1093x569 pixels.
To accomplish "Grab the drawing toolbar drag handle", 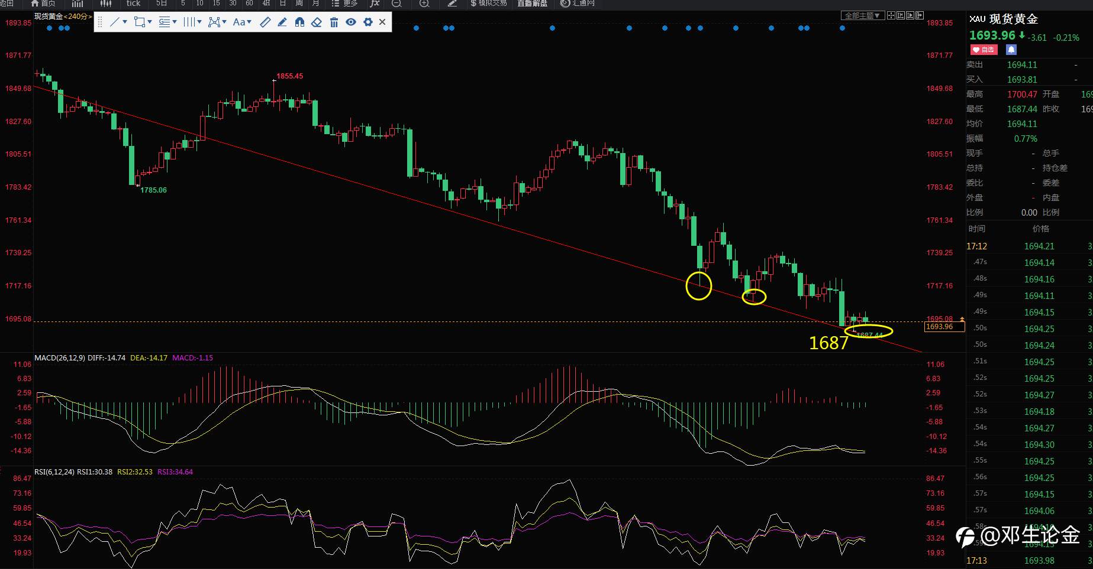I will (x=99, y=22).
